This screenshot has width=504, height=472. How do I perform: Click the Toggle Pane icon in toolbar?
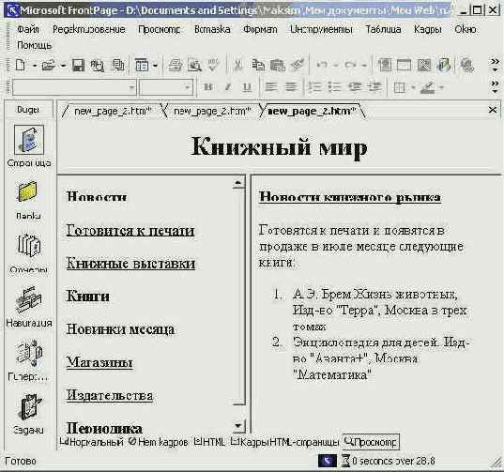(142, 66)
